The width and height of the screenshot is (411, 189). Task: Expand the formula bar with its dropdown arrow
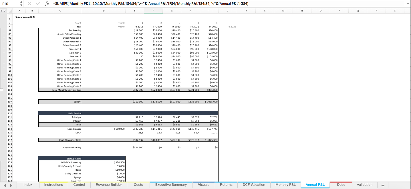point(408,3)
